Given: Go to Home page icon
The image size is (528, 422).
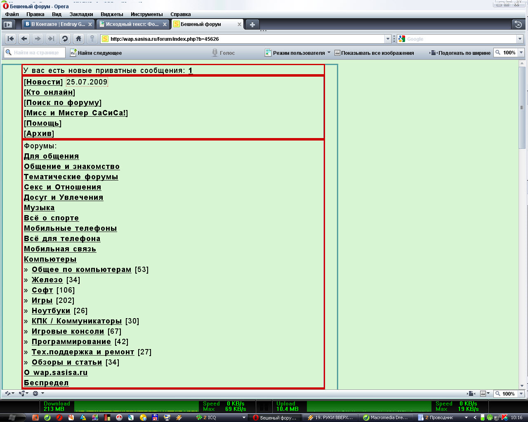Looking at the screenshot, I should [78, 39].
